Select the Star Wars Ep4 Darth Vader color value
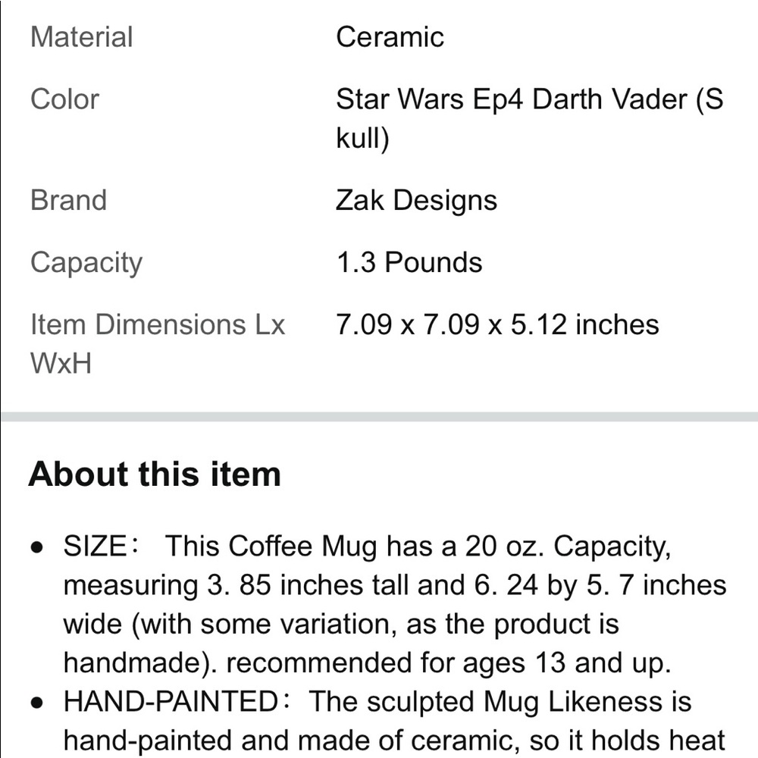 tap(530, 119)
